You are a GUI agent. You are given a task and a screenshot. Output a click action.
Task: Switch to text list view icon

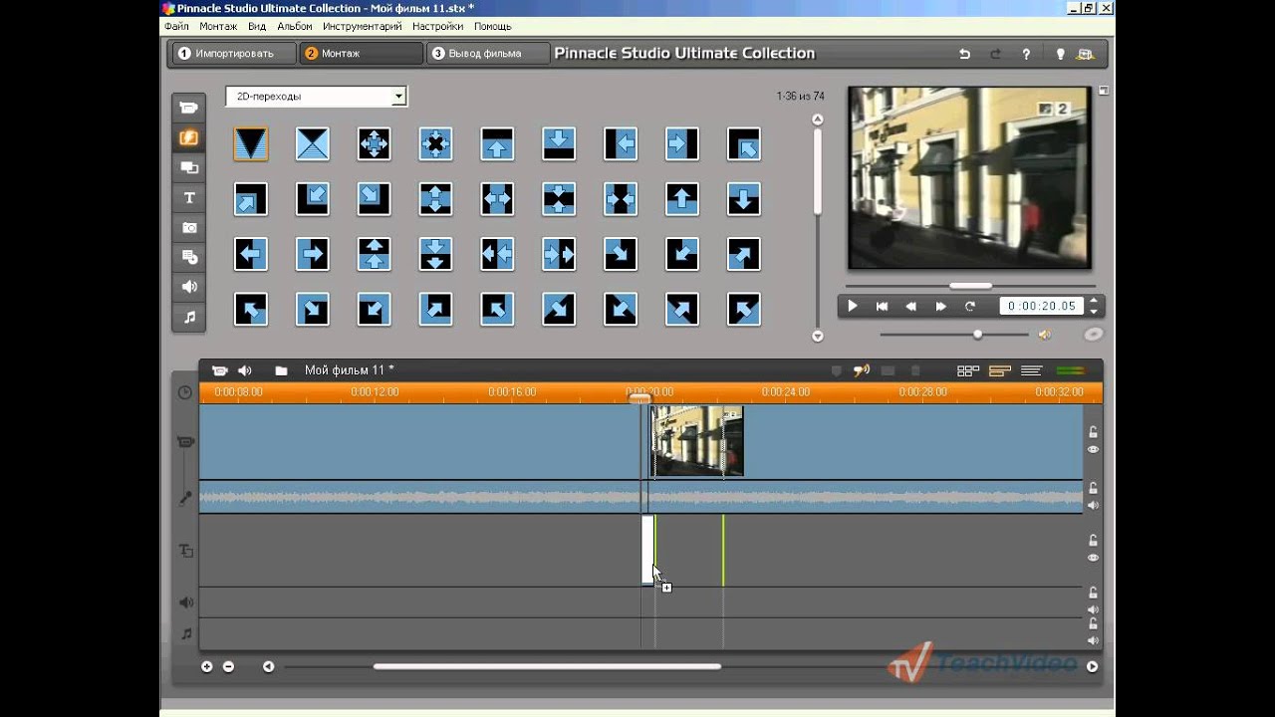tap(1032, 370)
